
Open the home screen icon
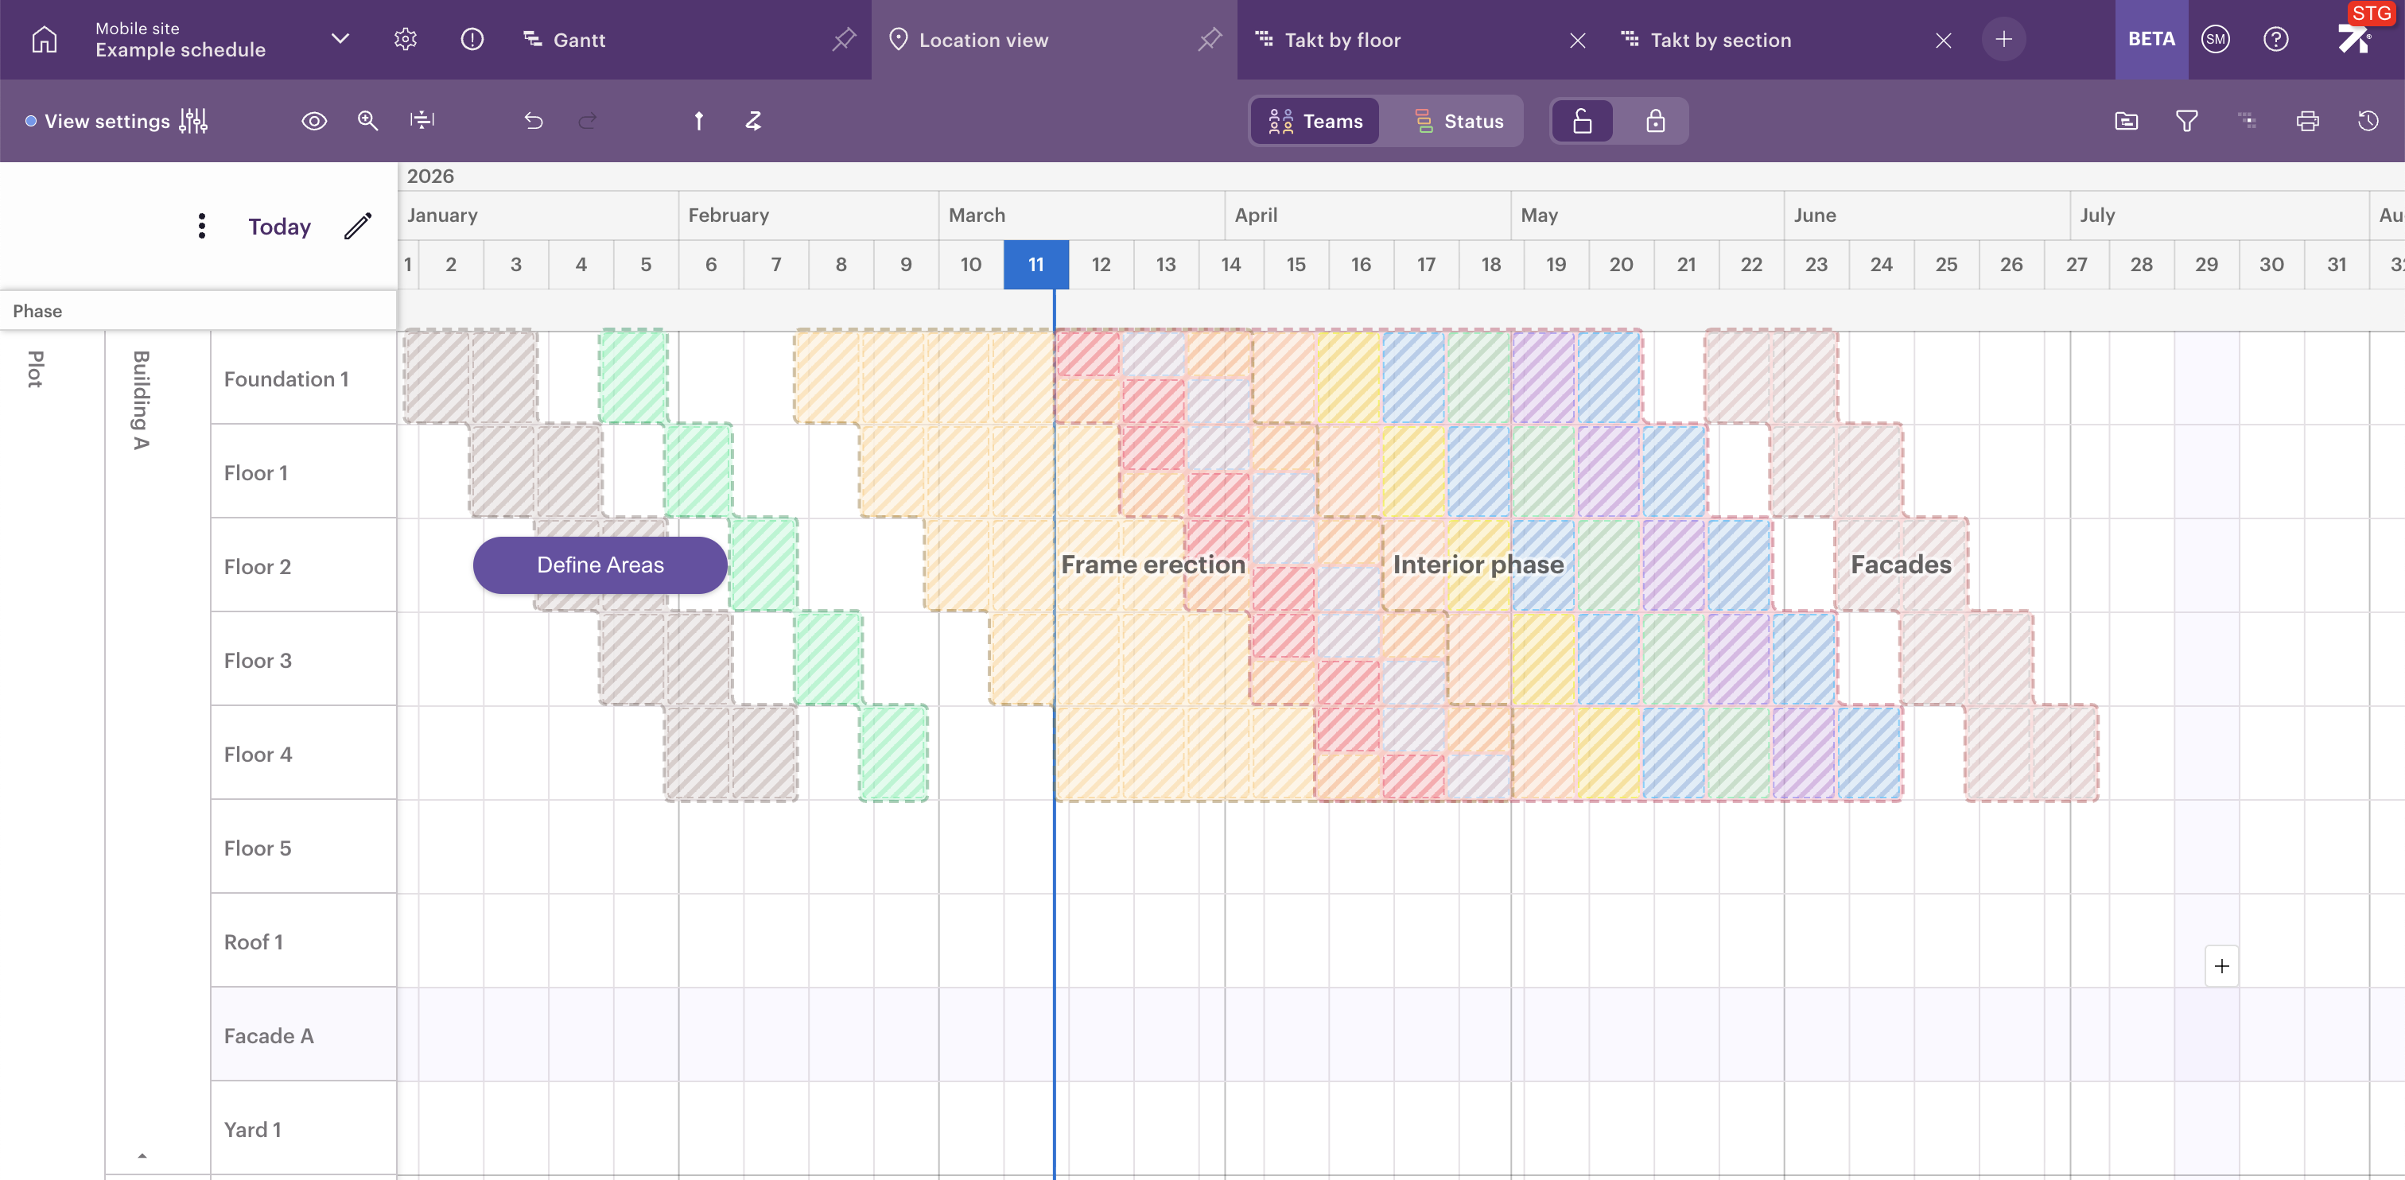coord(44,39)
